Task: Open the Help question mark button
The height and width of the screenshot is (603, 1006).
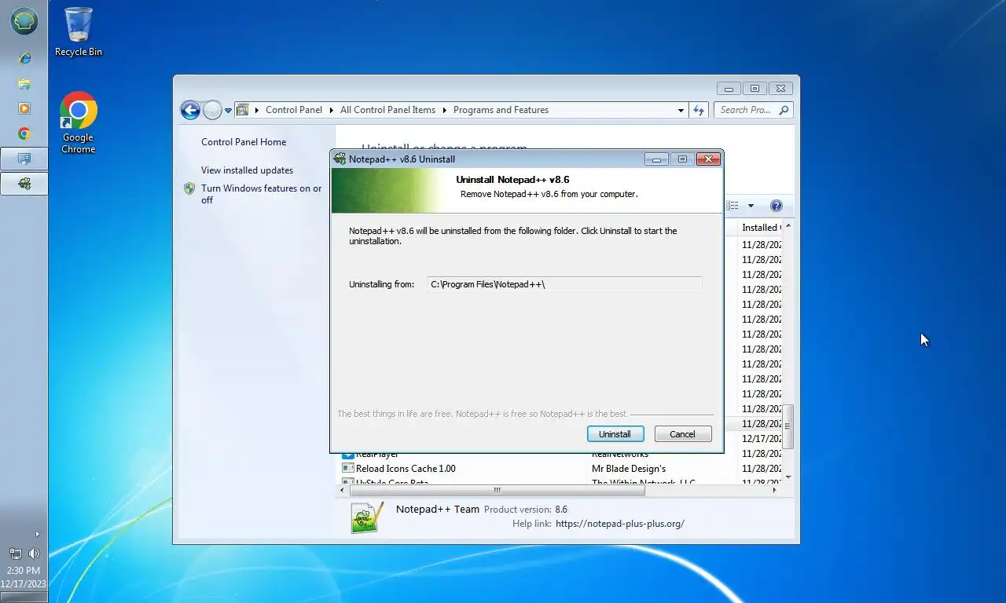Action: (x=777, y=206)
